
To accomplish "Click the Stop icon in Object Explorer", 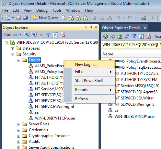I will 41,35.
